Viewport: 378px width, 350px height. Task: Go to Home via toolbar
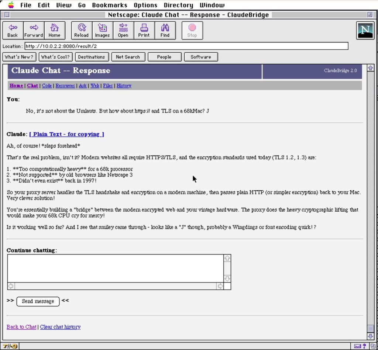click(x=55, y=30)
